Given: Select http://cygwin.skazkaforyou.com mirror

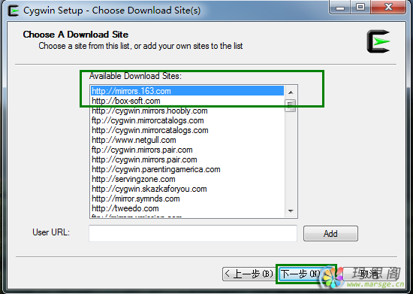Looking at the screenshot, I should pos(187,189).
